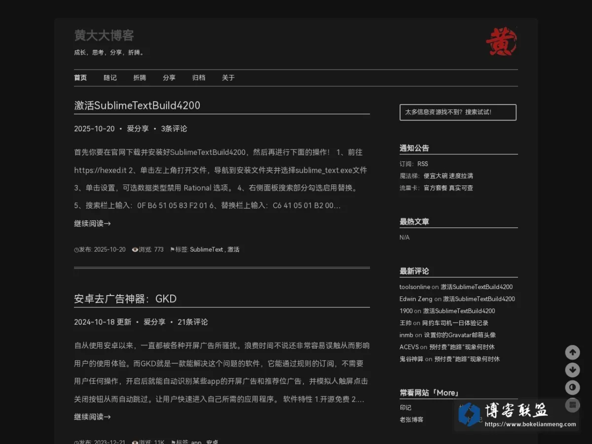Click the publish date 2025-10-20 under the title
The height and width of the screenshot is (444, 592).
[x=94, y=129]
